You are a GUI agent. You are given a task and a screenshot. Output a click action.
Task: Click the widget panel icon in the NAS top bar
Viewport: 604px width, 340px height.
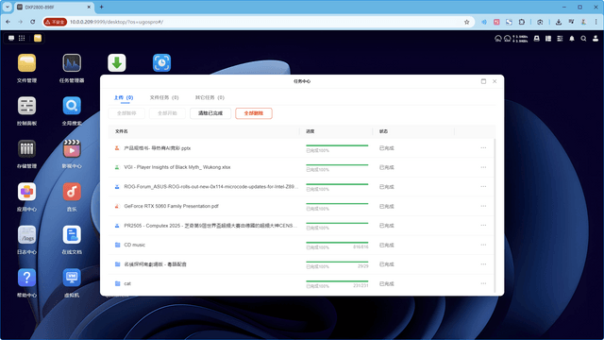point(548,39)
